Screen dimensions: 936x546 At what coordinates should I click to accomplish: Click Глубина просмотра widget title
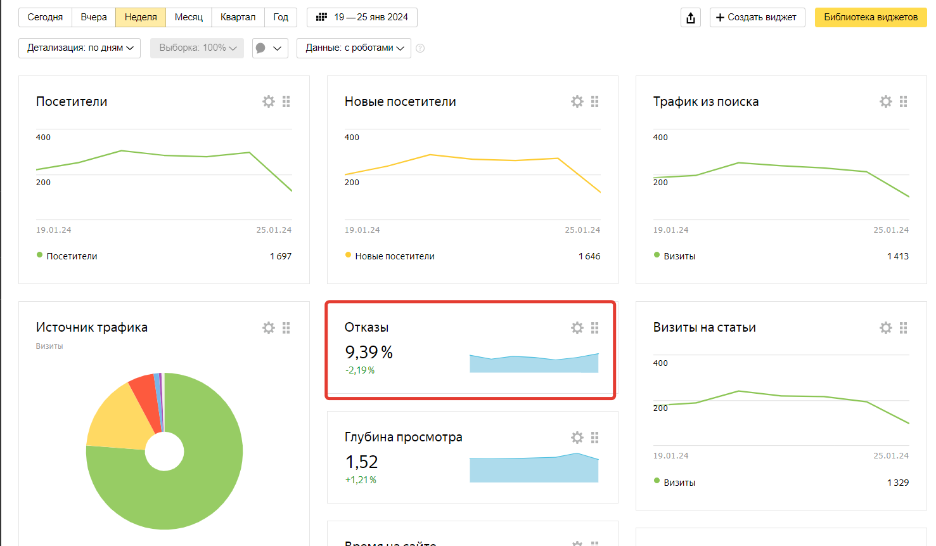coord(404,437)
